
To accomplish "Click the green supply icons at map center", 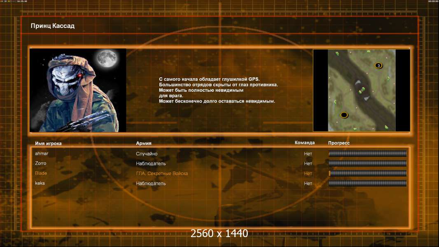I will click(x=362, y=90).
